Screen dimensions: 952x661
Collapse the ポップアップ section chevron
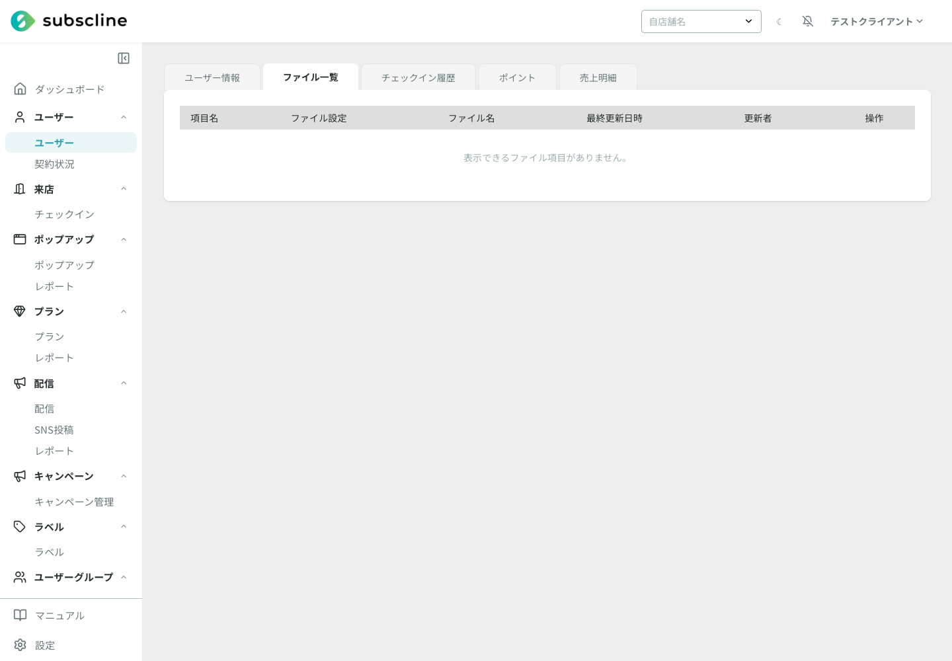(124, 239)
